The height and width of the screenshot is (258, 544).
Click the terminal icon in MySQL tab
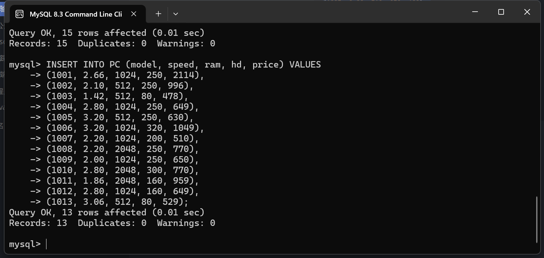tap(19, 14)
